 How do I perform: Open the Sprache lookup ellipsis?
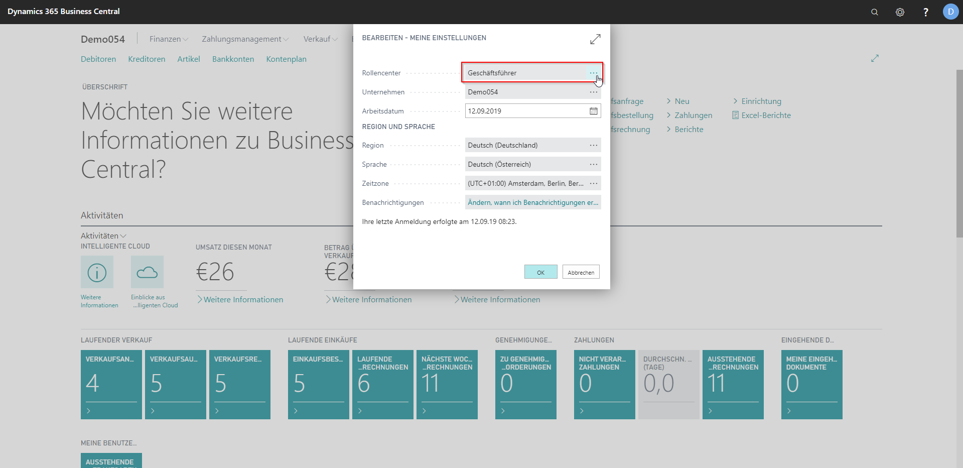point(594,164)
